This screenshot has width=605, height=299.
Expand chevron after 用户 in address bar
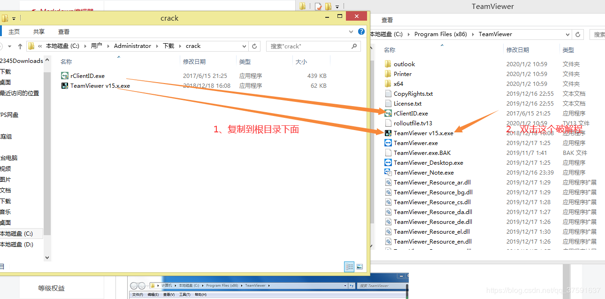[108, 46]
